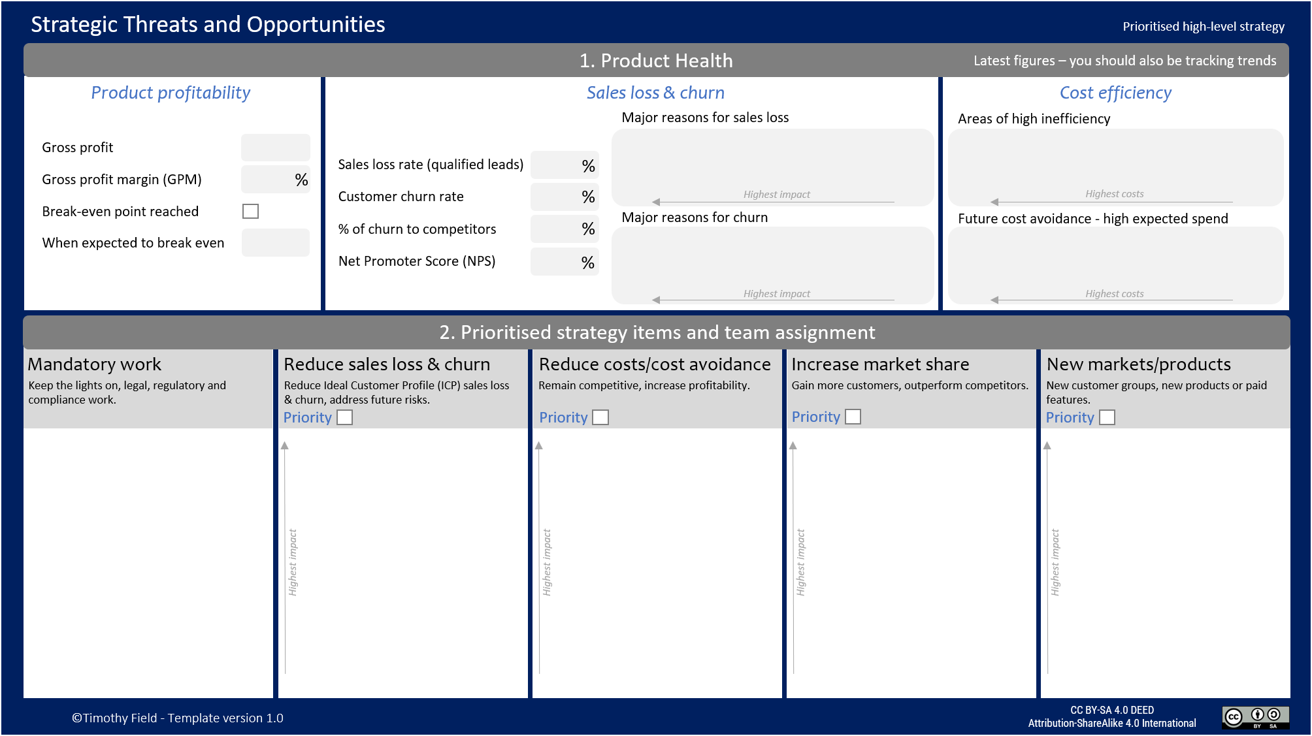The image size is (1312, 736).
Task: Click the ©Timothy Field template version text
Action: (x=178, y=718)
